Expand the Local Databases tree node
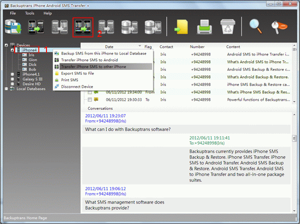The height and width of the screenshot is (224, 300). (6, 89)
